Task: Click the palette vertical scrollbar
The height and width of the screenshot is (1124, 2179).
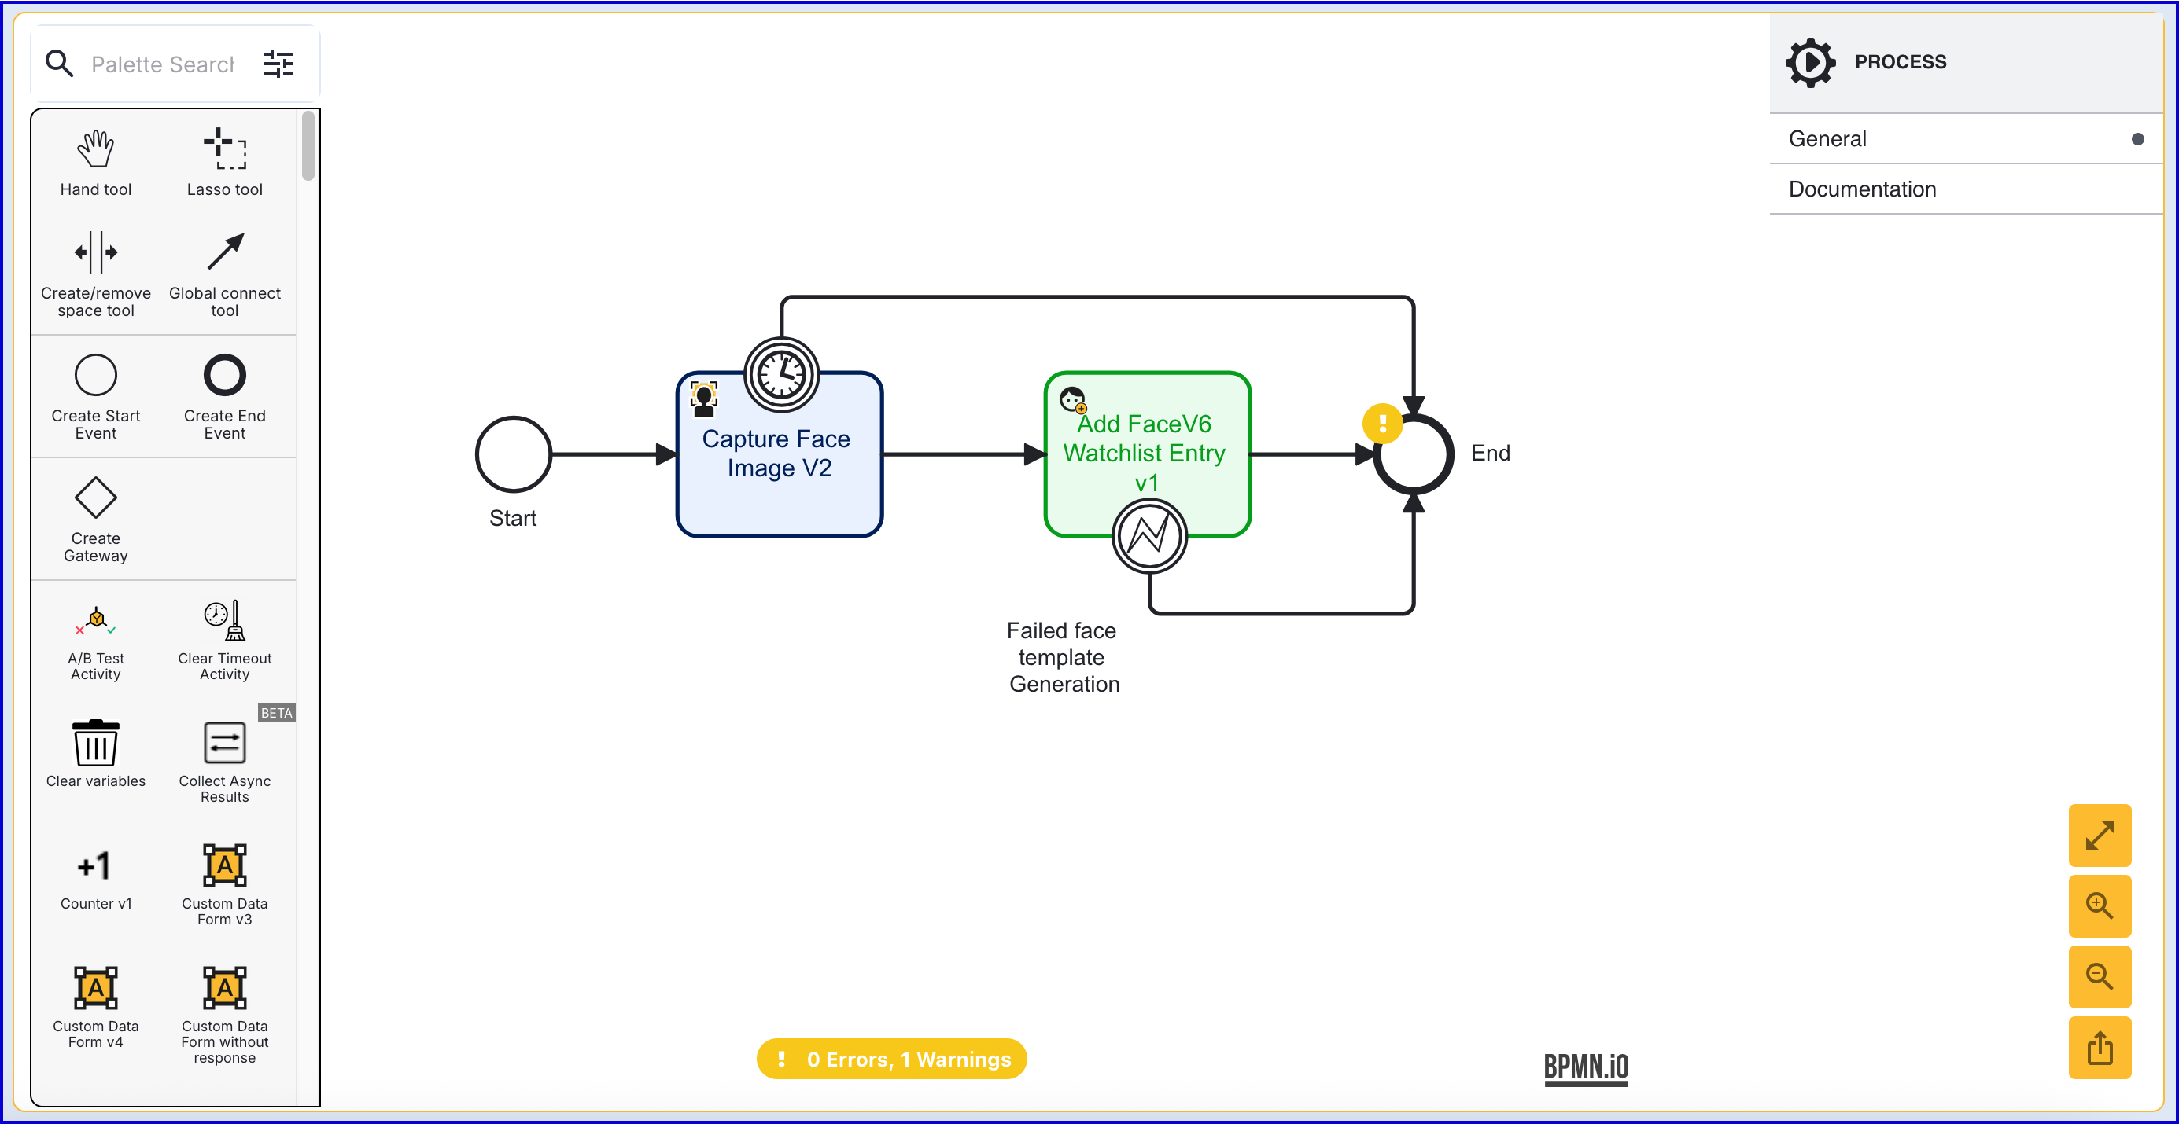Action: click(x=308, y=145)
